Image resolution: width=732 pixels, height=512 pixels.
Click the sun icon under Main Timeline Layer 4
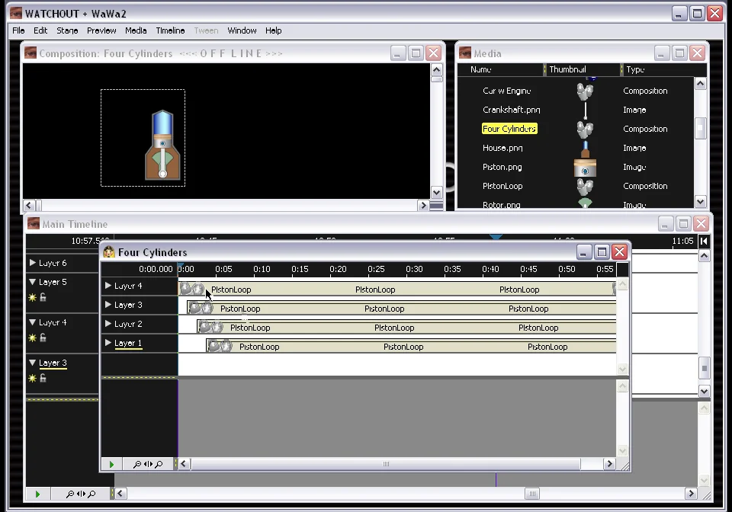tap(32, 338)
